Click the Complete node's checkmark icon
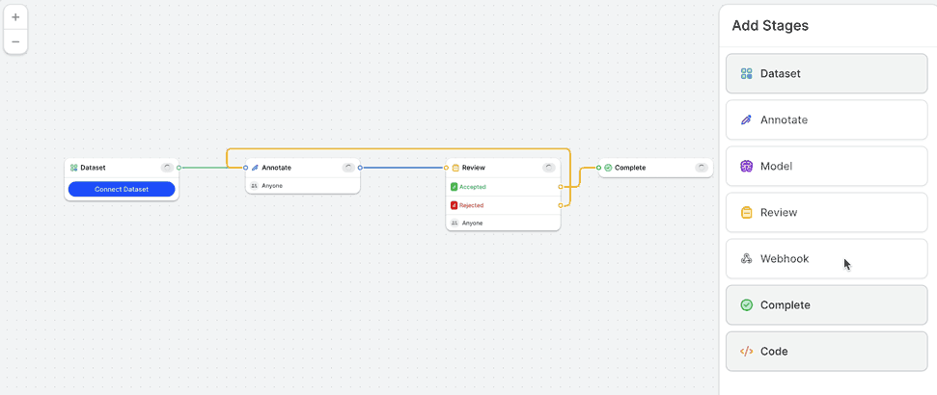This screenshot has height=395, width=937. point(608,168)
